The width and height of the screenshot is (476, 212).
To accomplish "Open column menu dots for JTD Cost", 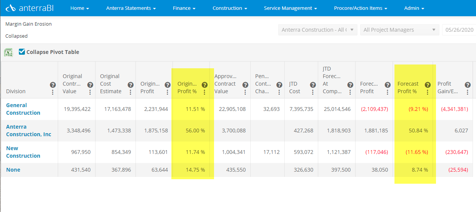I will pyautogui.click(x=313, y=92).
